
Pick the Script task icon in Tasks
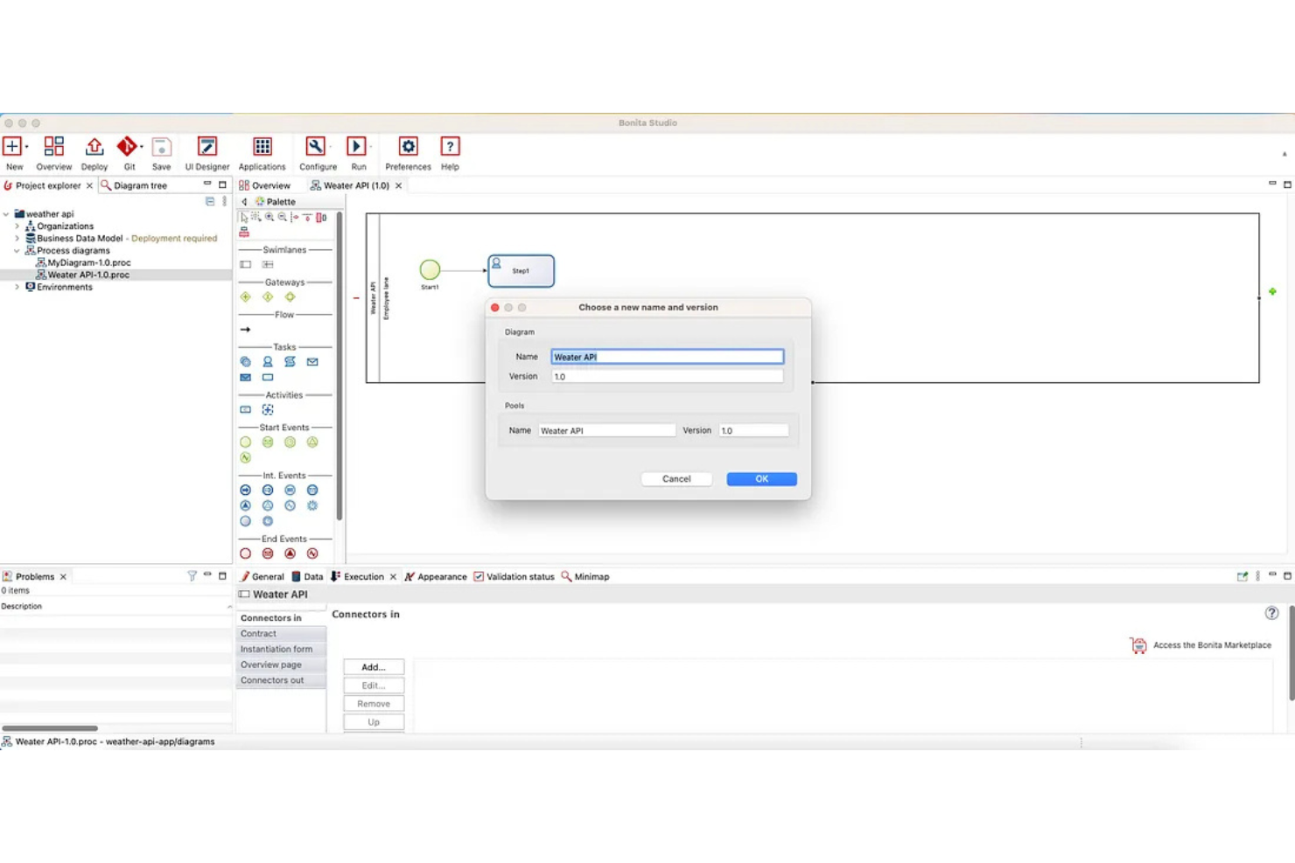pos(290,362)
